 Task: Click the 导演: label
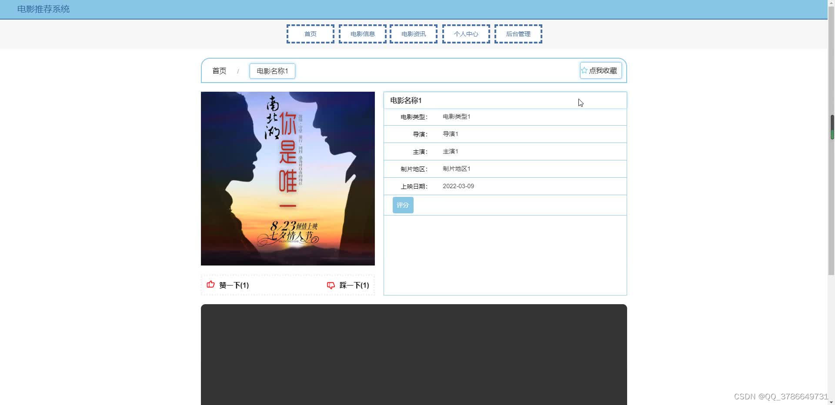(420, 134)
